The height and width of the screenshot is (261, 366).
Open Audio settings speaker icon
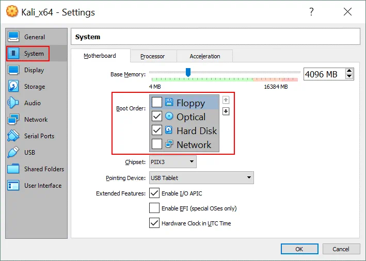[x=14, y=103]
